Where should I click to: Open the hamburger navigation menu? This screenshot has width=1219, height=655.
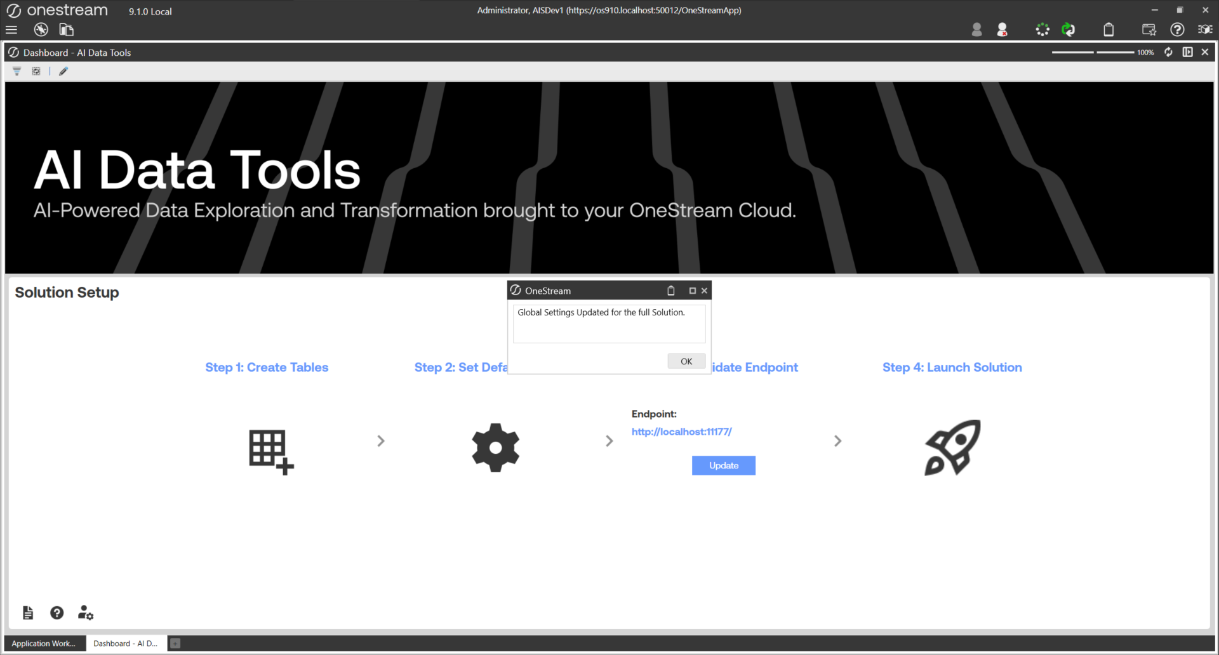pyautogui.click(x=11, y=30)
